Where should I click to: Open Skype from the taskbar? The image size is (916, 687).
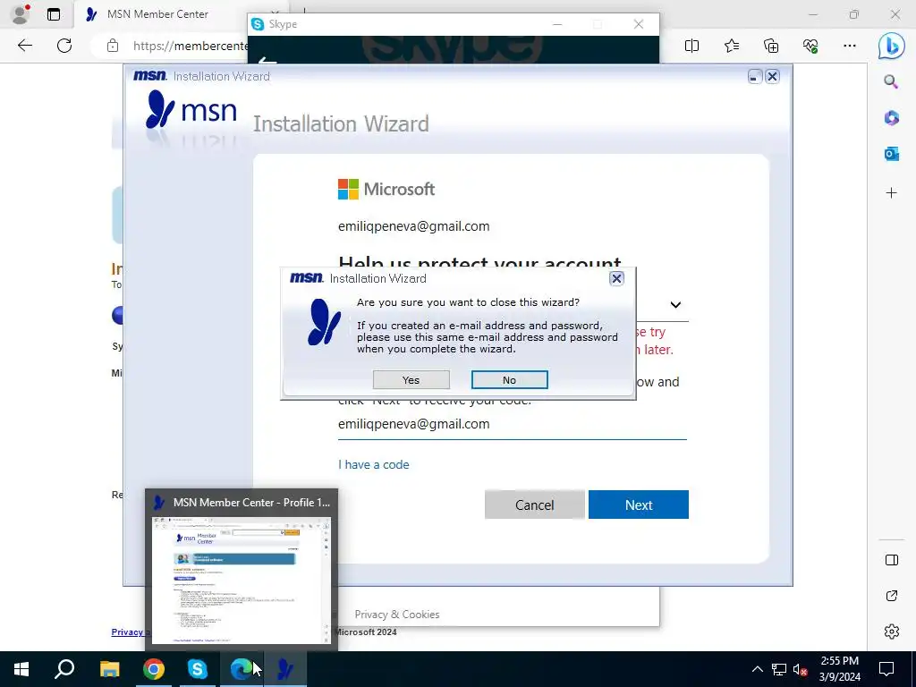click(x=198, y=669)
